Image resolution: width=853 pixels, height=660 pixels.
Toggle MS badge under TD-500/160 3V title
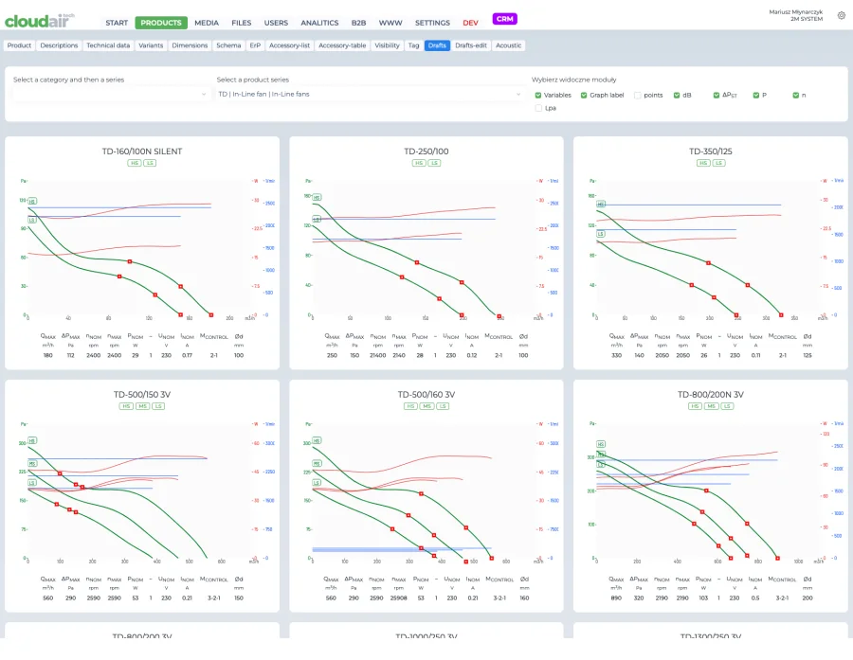coord(427,406)
